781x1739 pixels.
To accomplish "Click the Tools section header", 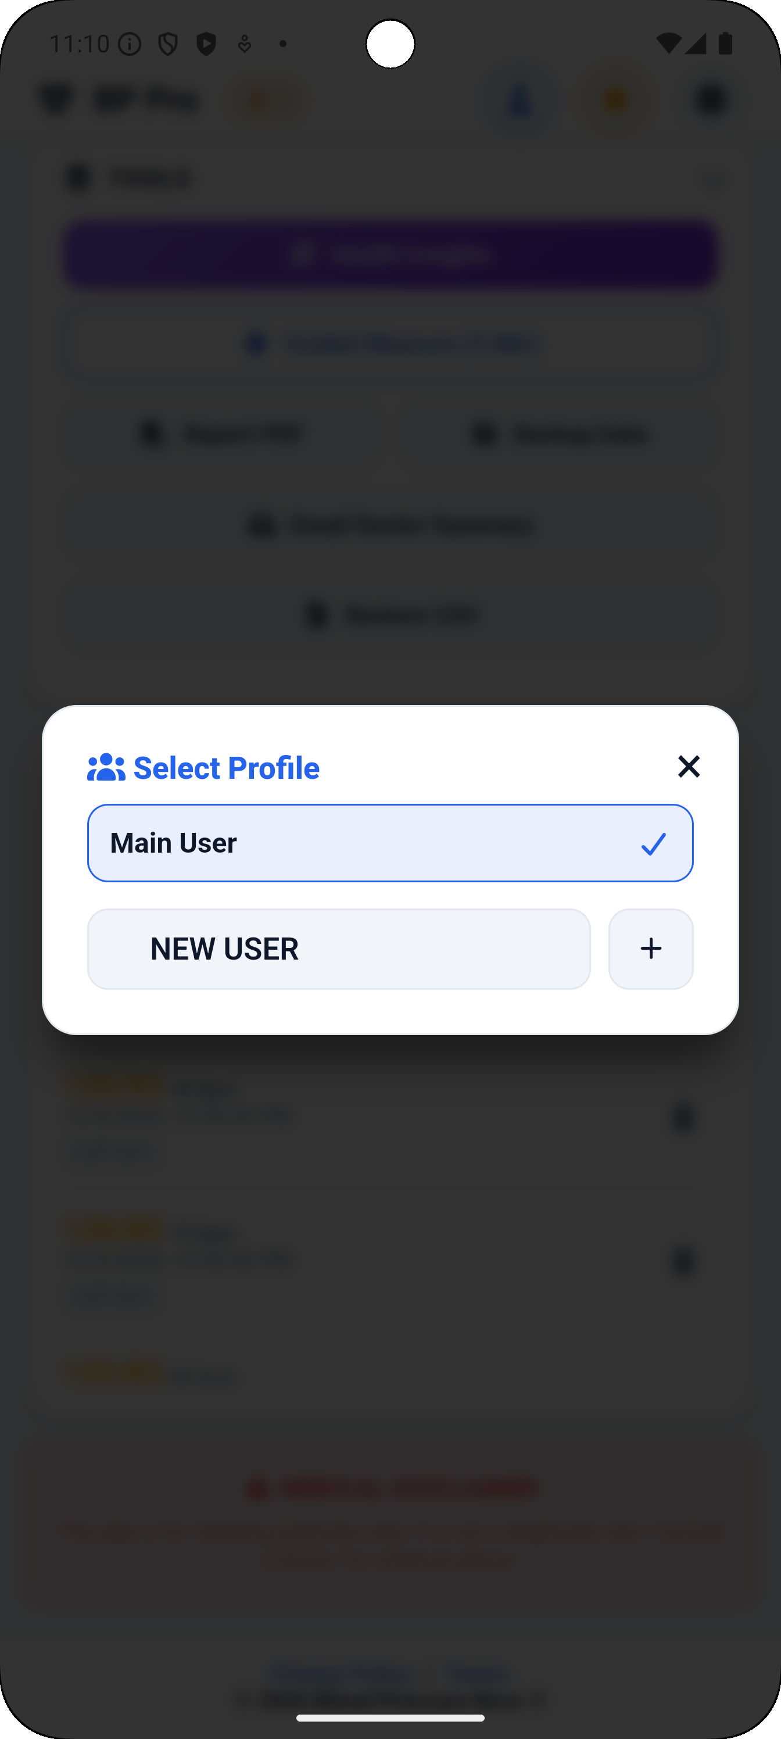I will [x=152, y=179].
